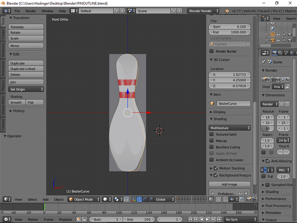Open the Object Mode dropdown
Image resolution: width=297 pixels, height=223 pixels.
click(84, 199)
